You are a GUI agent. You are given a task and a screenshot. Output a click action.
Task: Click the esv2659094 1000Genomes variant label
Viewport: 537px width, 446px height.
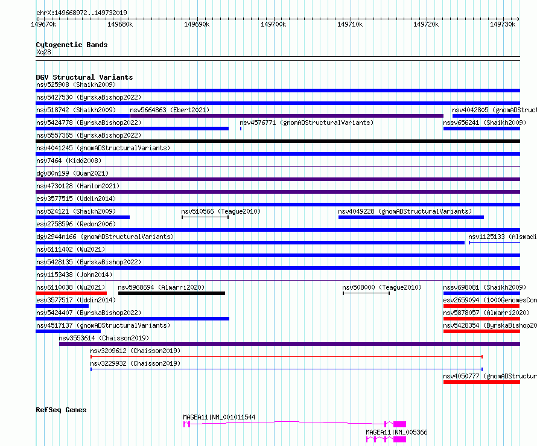pos(490,300)
